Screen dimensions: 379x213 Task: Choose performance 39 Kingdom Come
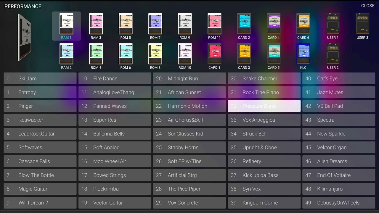click(x=264, y=203)
